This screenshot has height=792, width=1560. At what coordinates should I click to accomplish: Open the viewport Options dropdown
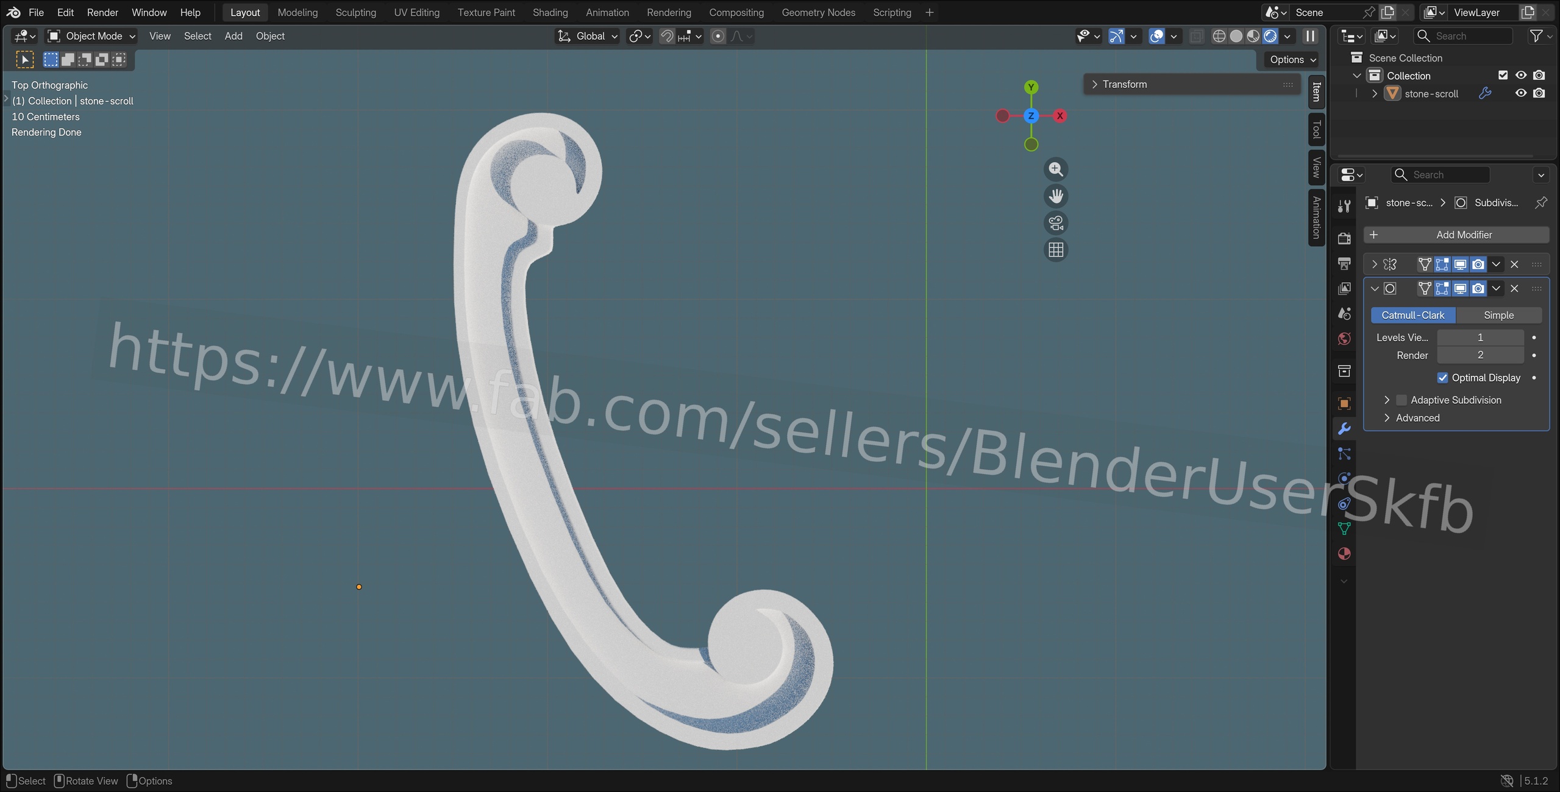(x=1293, y=60)
